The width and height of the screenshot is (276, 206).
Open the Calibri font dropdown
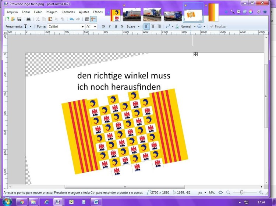(x=82, y=27)
